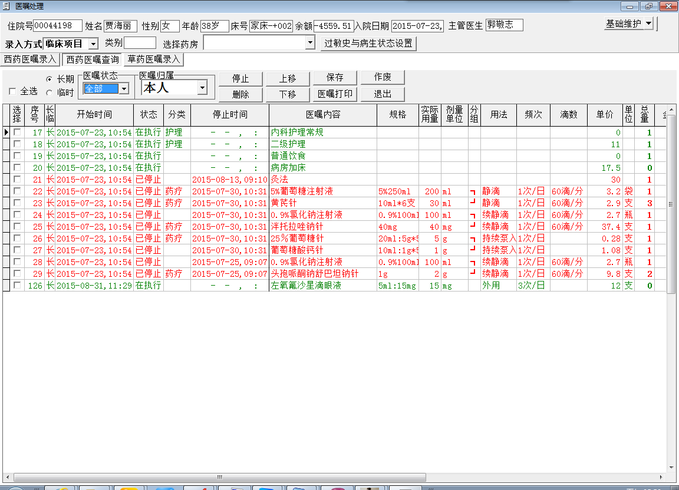This screenshot has width=679, height=490.
Task: Click the vertical scrollbar up arrow
Action: click(671, 110)
